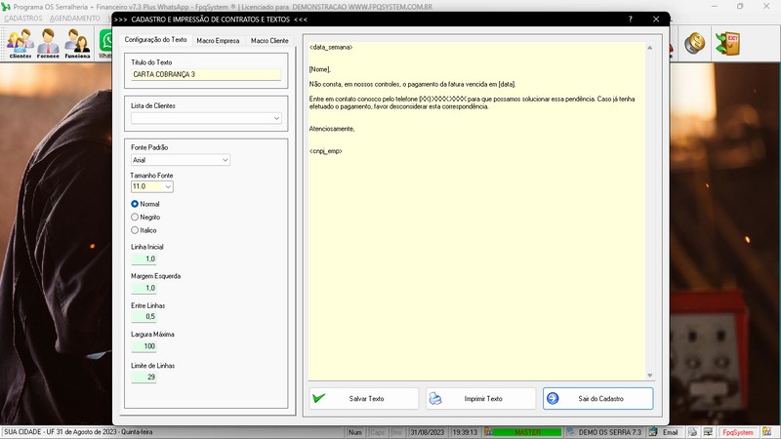Click the <data_semana> macro line
Image resolution: width=781 pixels, height=439 pixels.
coord(331,47)
